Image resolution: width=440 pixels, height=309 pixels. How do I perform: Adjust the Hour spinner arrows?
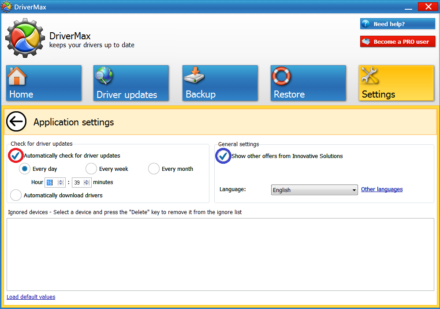point(60,182)
